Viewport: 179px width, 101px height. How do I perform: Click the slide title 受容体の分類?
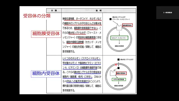point(37,16)
